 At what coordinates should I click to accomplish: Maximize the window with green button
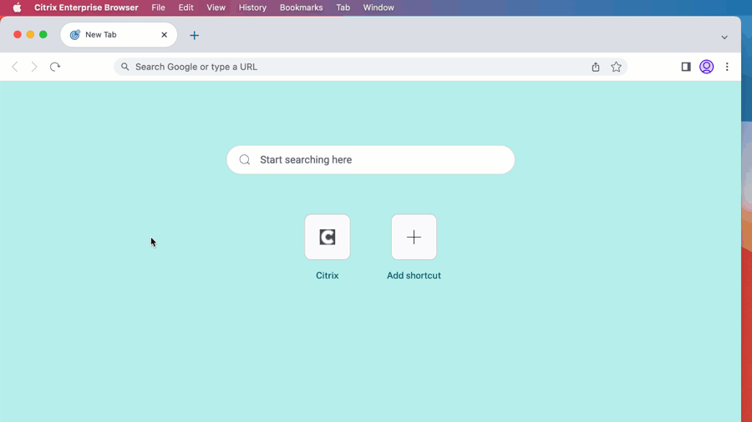43,34
